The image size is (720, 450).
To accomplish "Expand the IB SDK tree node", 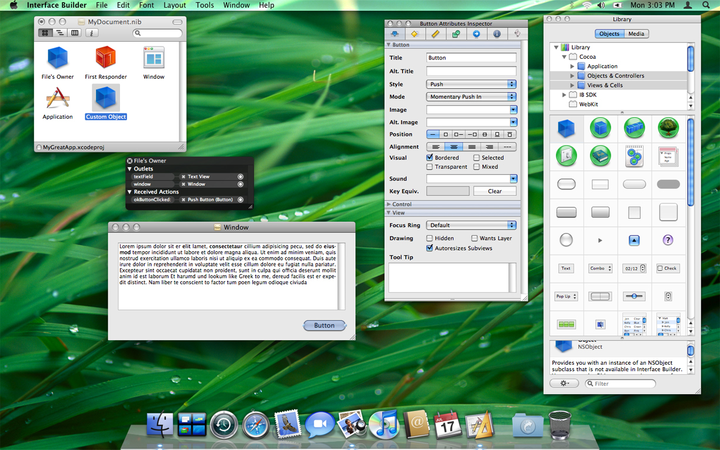I will click(564, 95).
